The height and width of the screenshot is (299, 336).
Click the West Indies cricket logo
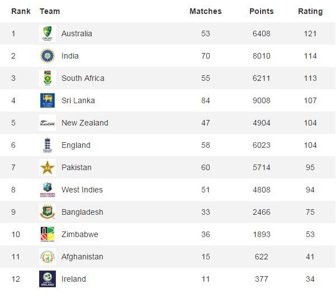[x=48, y=190]
